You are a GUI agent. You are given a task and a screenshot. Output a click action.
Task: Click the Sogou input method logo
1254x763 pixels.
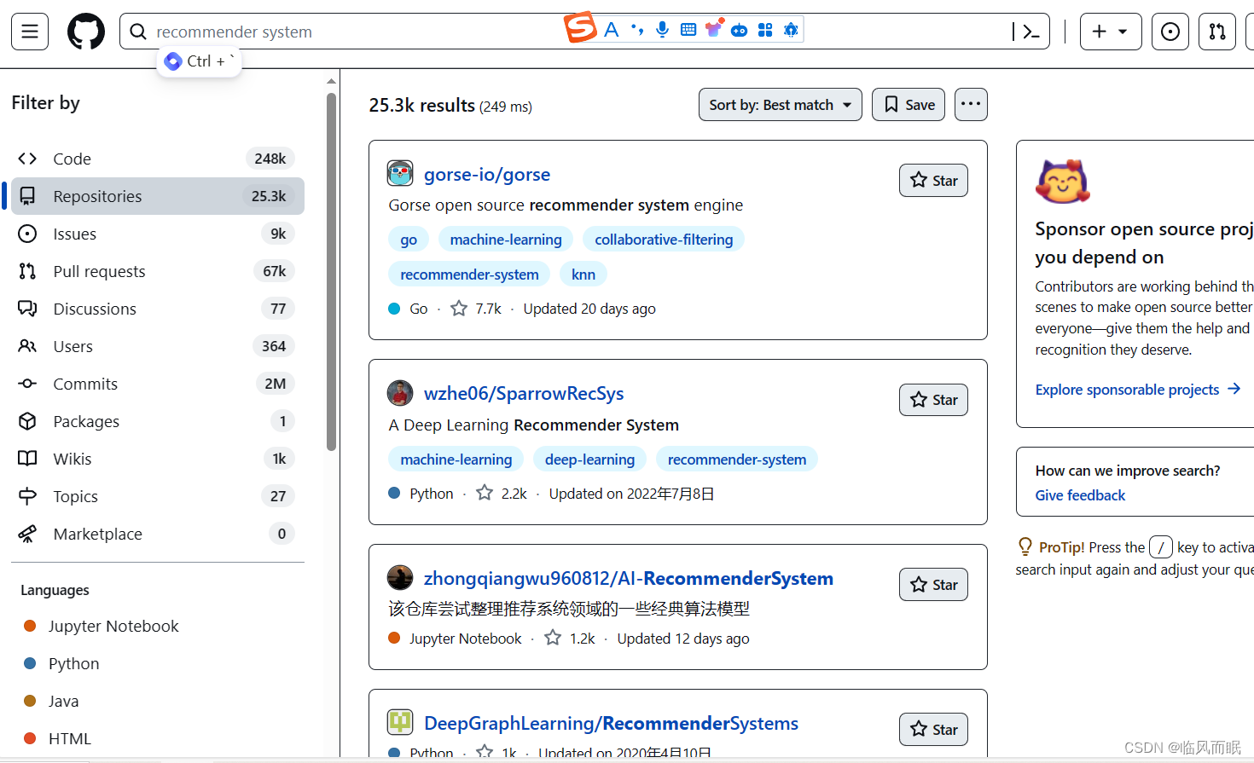(580, 28)
